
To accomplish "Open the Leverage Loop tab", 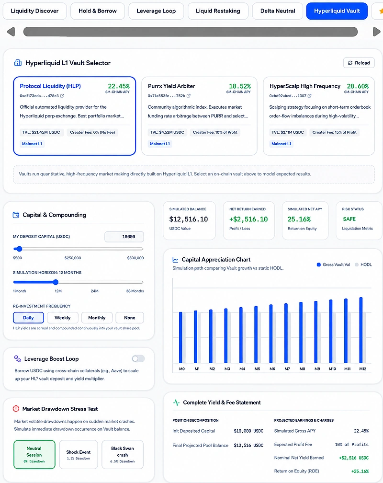I will click(156, 11).
